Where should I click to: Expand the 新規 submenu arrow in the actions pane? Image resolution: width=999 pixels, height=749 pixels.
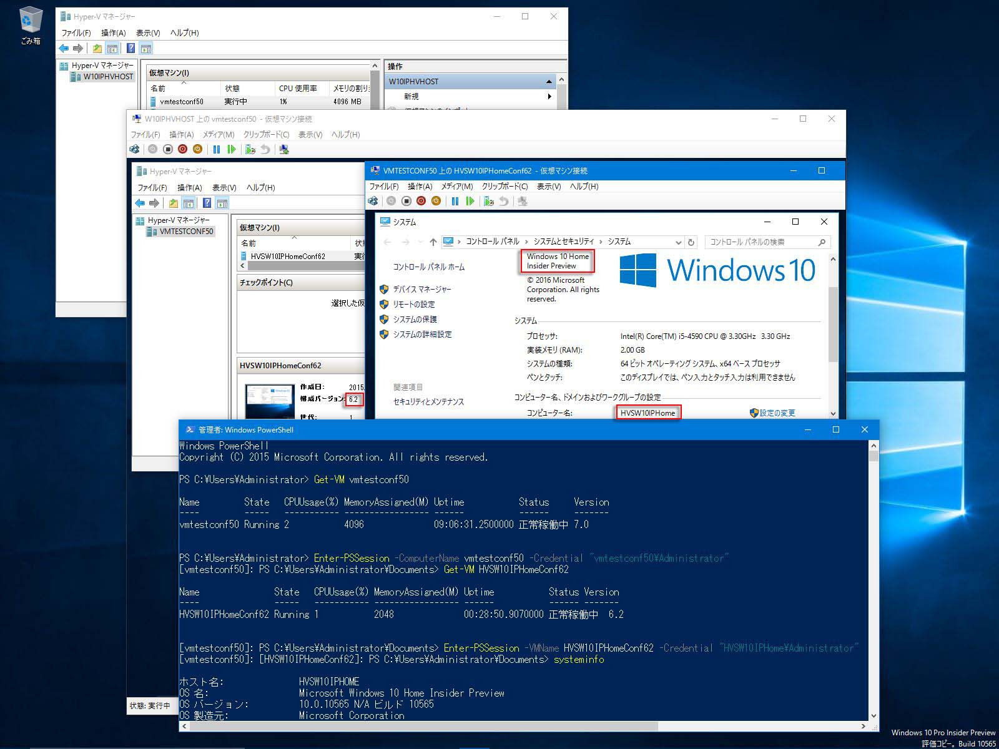[x=549, y=97]
